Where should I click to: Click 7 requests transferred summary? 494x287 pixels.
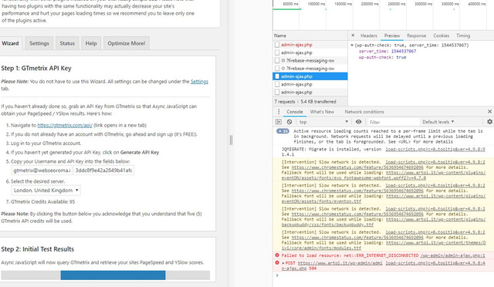(x=306, y=101)
